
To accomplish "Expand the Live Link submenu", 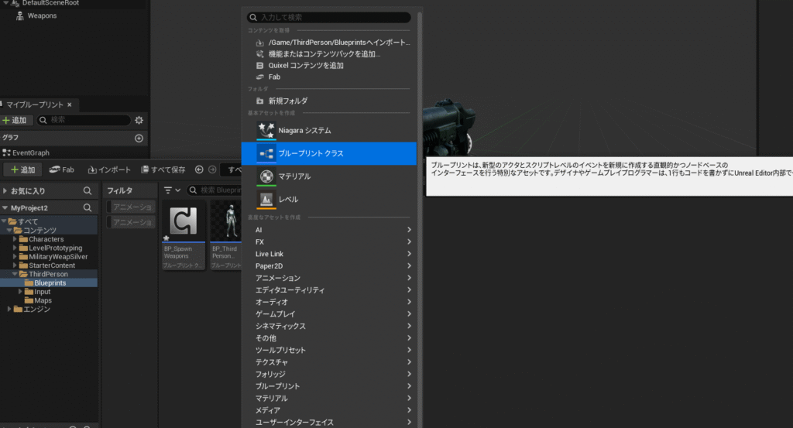I will tap(328, 254).
